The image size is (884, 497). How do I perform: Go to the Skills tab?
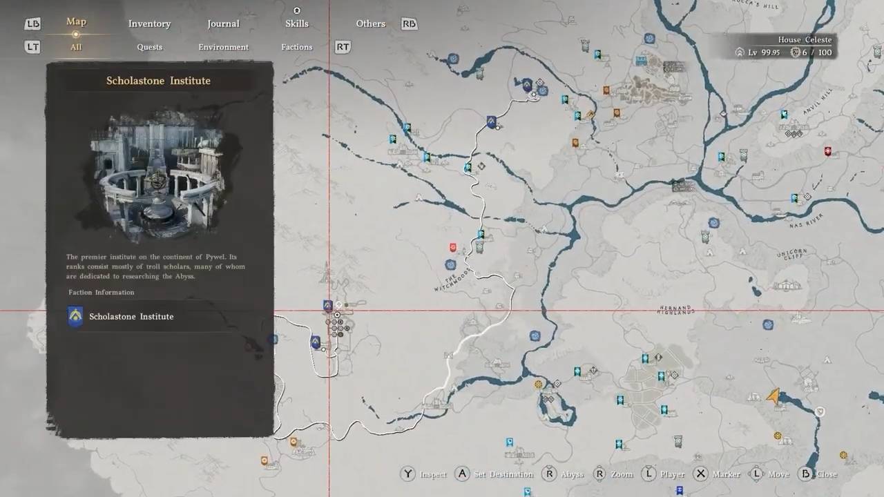[297, 23]
